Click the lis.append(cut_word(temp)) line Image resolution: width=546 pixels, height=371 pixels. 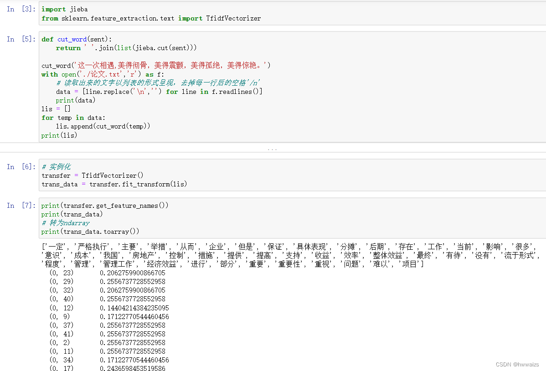click(103, 126)
